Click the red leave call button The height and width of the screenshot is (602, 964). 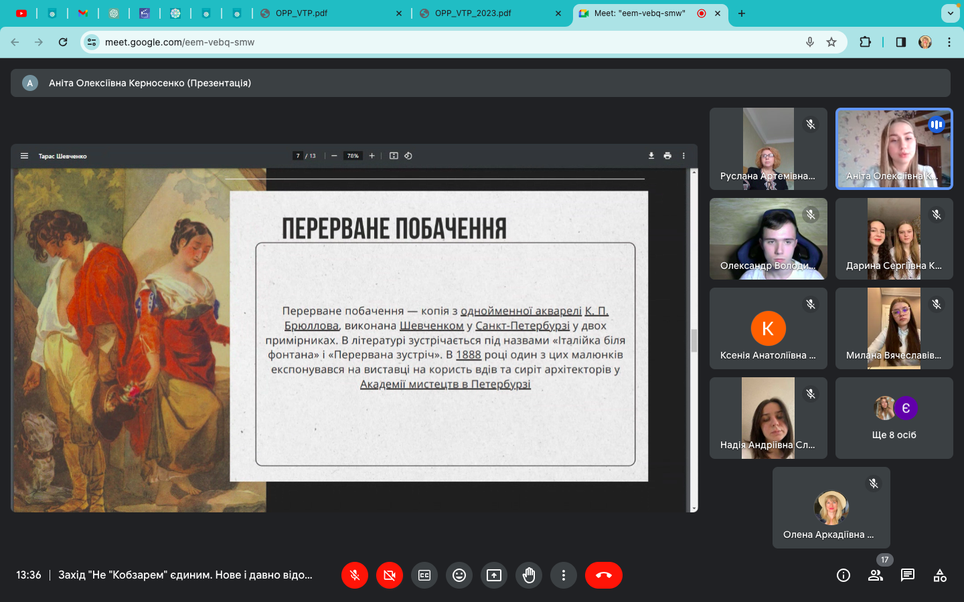click(603, 575)
